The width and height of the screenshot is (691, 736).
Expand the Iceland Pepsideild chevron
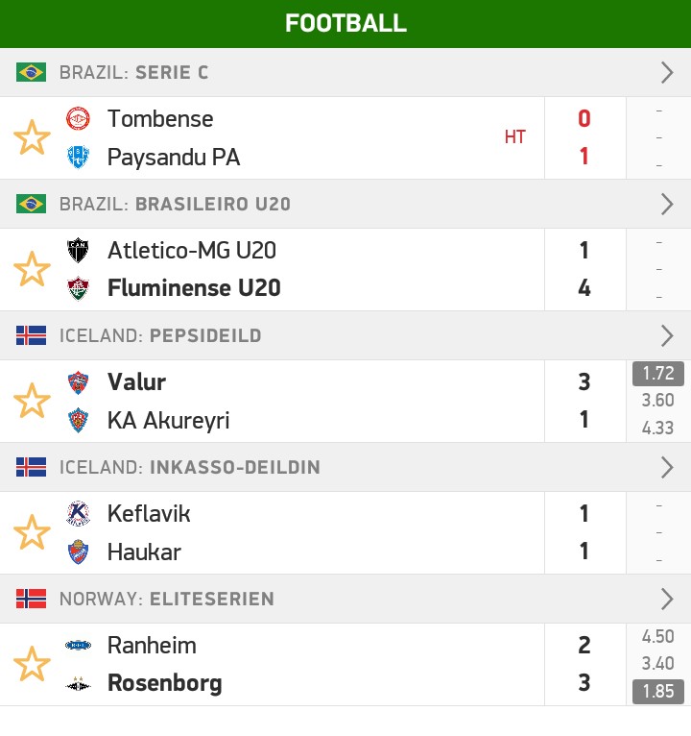tap(667, 336)
